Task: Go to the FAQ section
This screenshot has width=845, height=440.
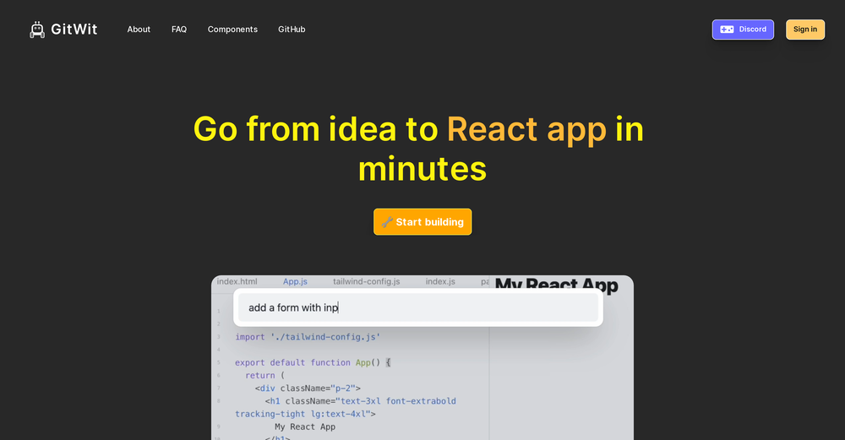Action: pyautogui.click(x=179, y=30)
